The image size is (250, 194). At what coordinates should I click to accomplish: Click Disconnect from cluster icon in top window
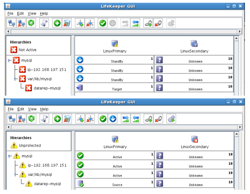coord(21,23)
